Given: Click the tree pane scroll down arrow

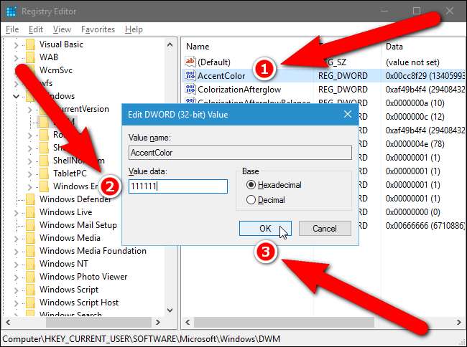Looking at the screenshot, I should point(170,310).
